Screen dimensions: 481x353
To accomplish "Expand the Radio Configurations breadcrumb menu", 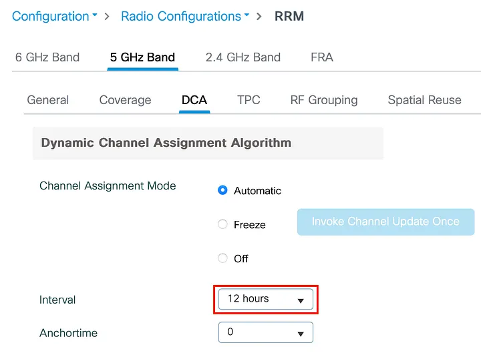I will (x=185, y=16).
